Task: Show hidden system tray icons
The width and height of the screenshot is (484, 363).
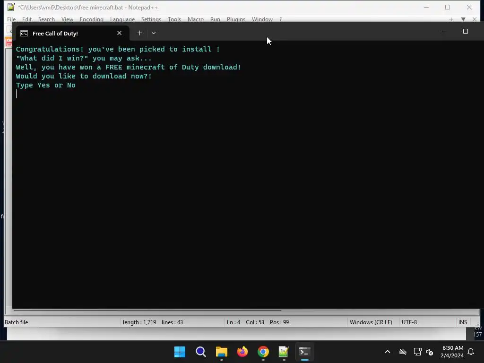Action: 388,352
